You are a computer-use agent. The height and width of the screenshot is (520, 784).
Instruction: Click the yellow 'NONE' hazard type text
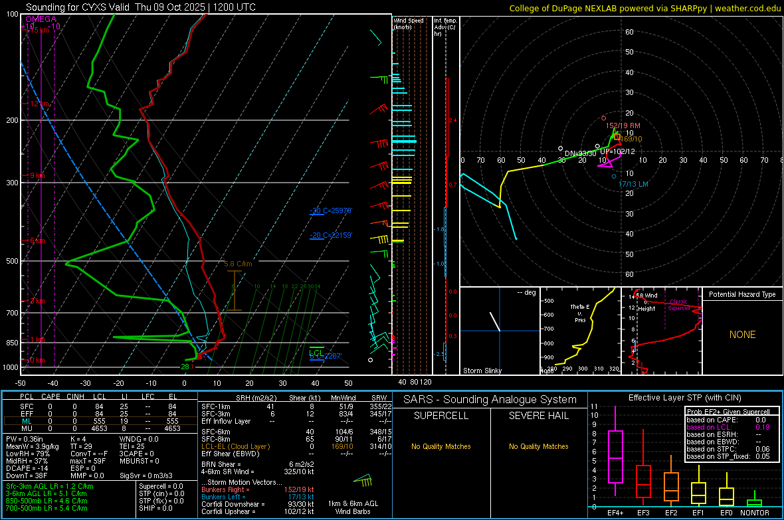(x=742, y=335)
